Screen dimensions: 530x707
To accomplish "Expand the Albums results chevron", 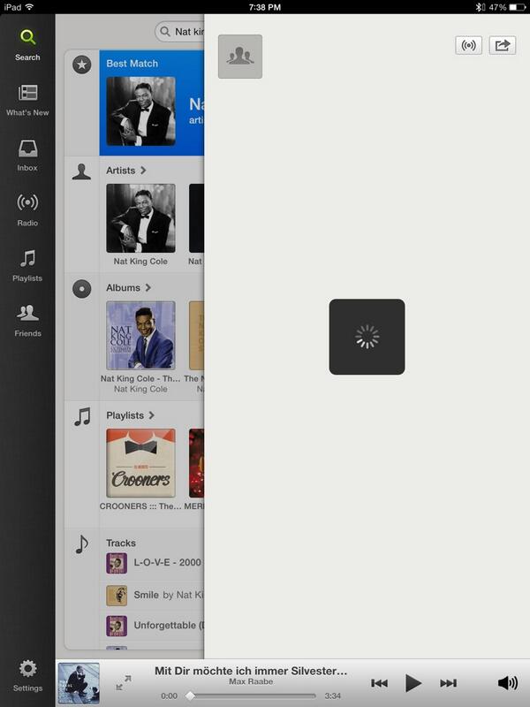I will 148,288.
